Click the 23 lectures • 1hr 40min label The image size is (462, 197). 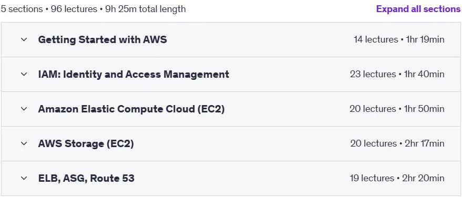click(397, 74)
